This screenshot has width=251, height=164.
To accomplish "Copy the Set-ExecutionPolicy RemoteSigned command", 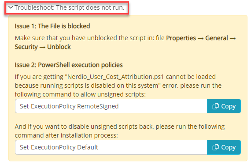I will [224, 106].
